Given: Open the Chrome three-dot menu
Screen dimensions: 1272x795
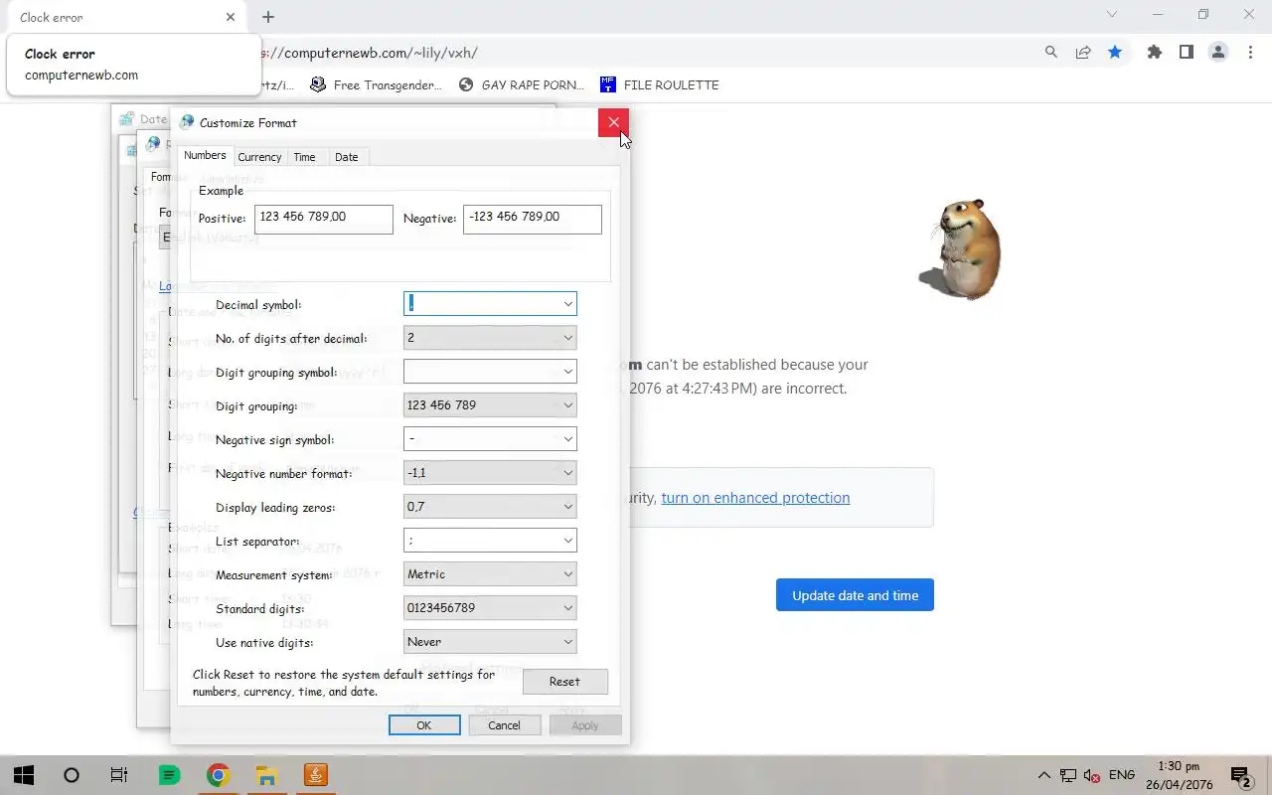Looking at the screenshot, I should coord(1250,53).
